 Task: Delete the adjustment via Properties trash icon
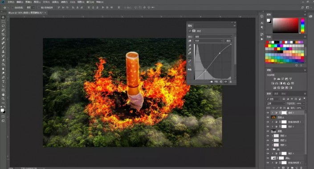click(231, 82)
